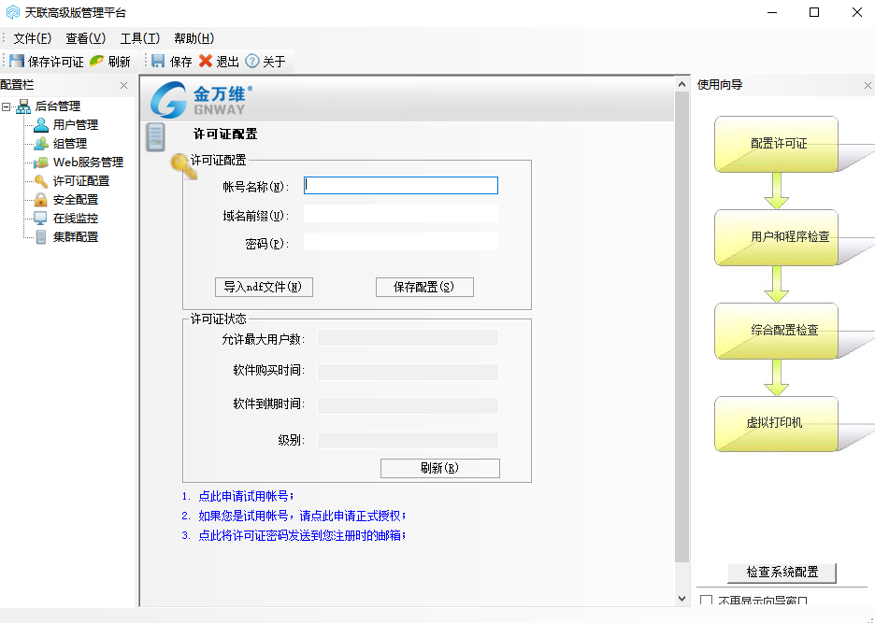Click the scrollbar up arrow
Image resolution: width=875 pixels, height=623 pixels.
pos(681,84)
